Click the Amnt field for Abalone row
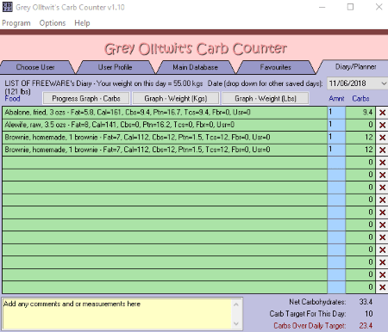 pos(336,113)
